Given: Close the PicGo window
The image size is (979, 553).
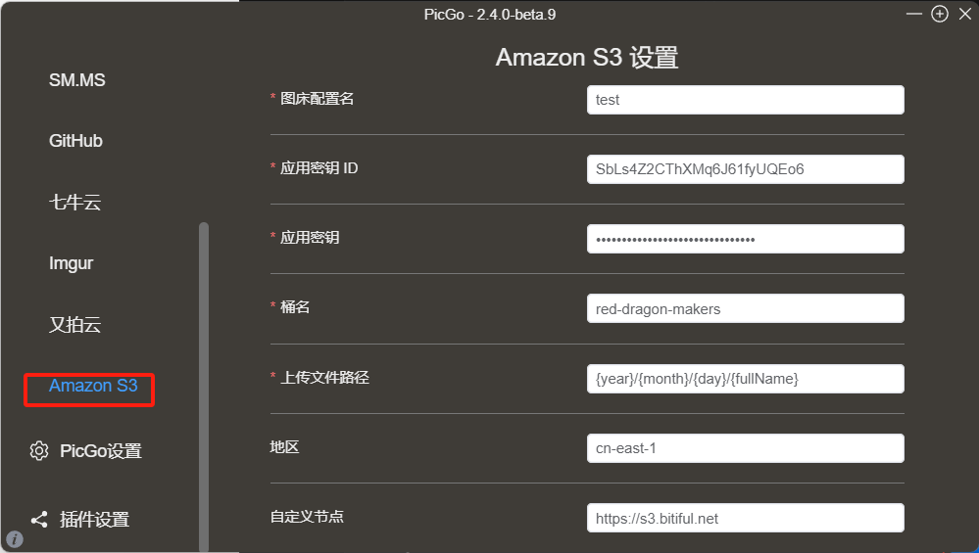Looking at the screenshot, I should pos(965,14).
